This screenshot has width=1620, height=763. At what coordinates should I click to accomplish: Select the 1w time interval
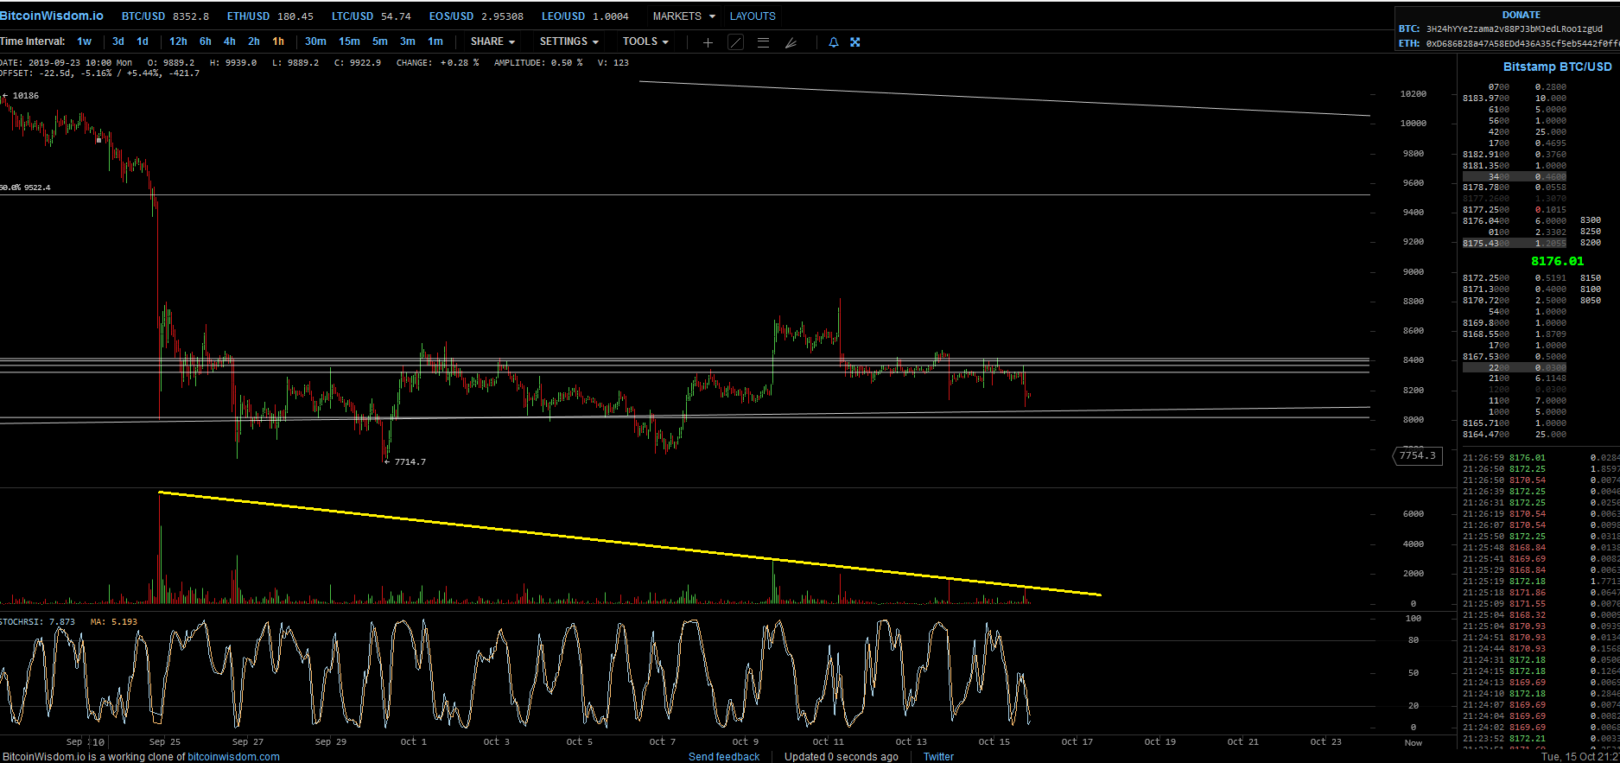(x=84, y=41)
